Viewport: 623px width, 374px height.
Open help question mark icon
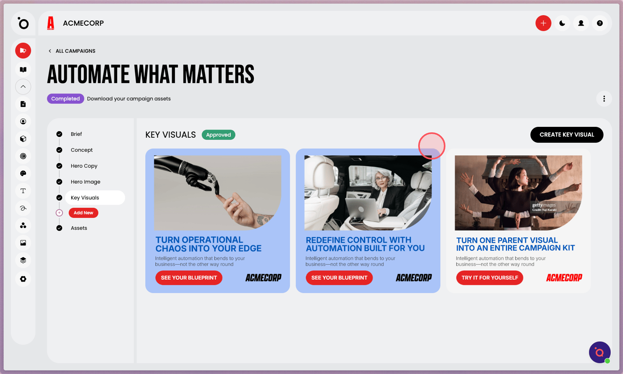tap(600, 23)
